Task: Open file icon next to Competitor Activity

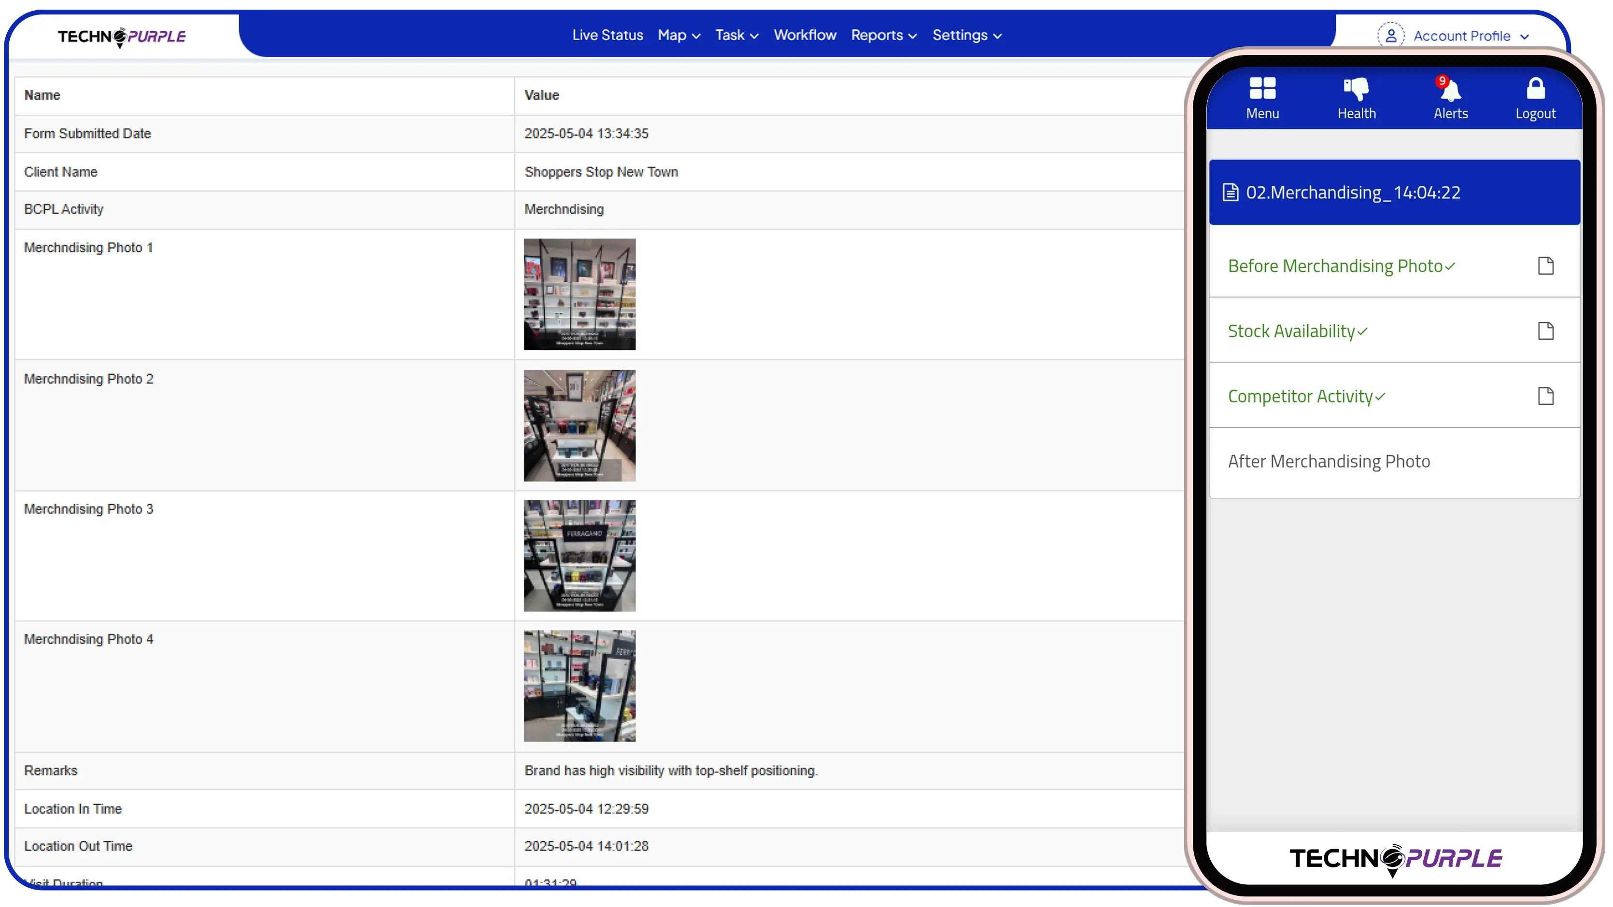Action: point(1546,396)
